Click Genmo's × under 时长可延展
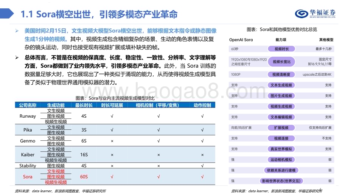Viewport: 348px width, 196px height. pyautogui.click(x=112, y=141)
